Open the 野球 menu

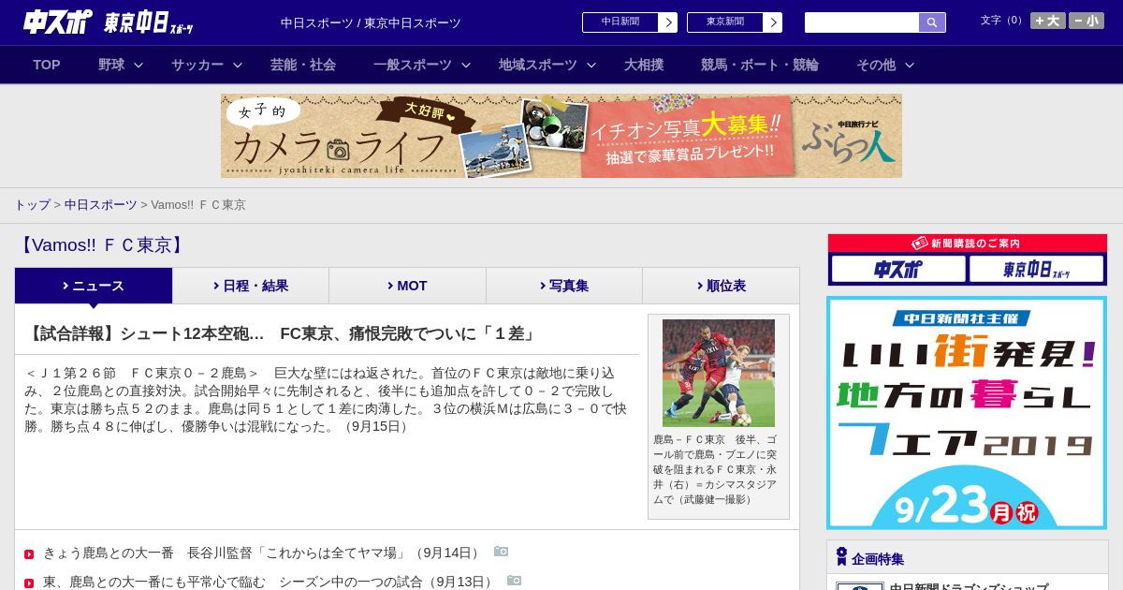pos(111,65)
